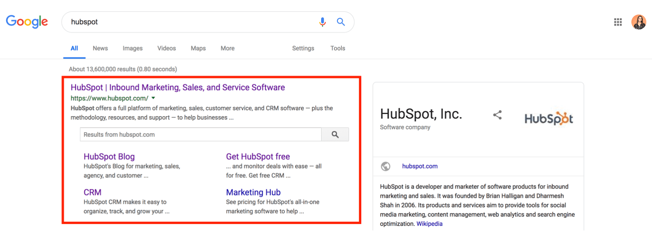This screenshot has width=652, height=234.
Task: Switch to the Videos tab
Action: (167, 48)
